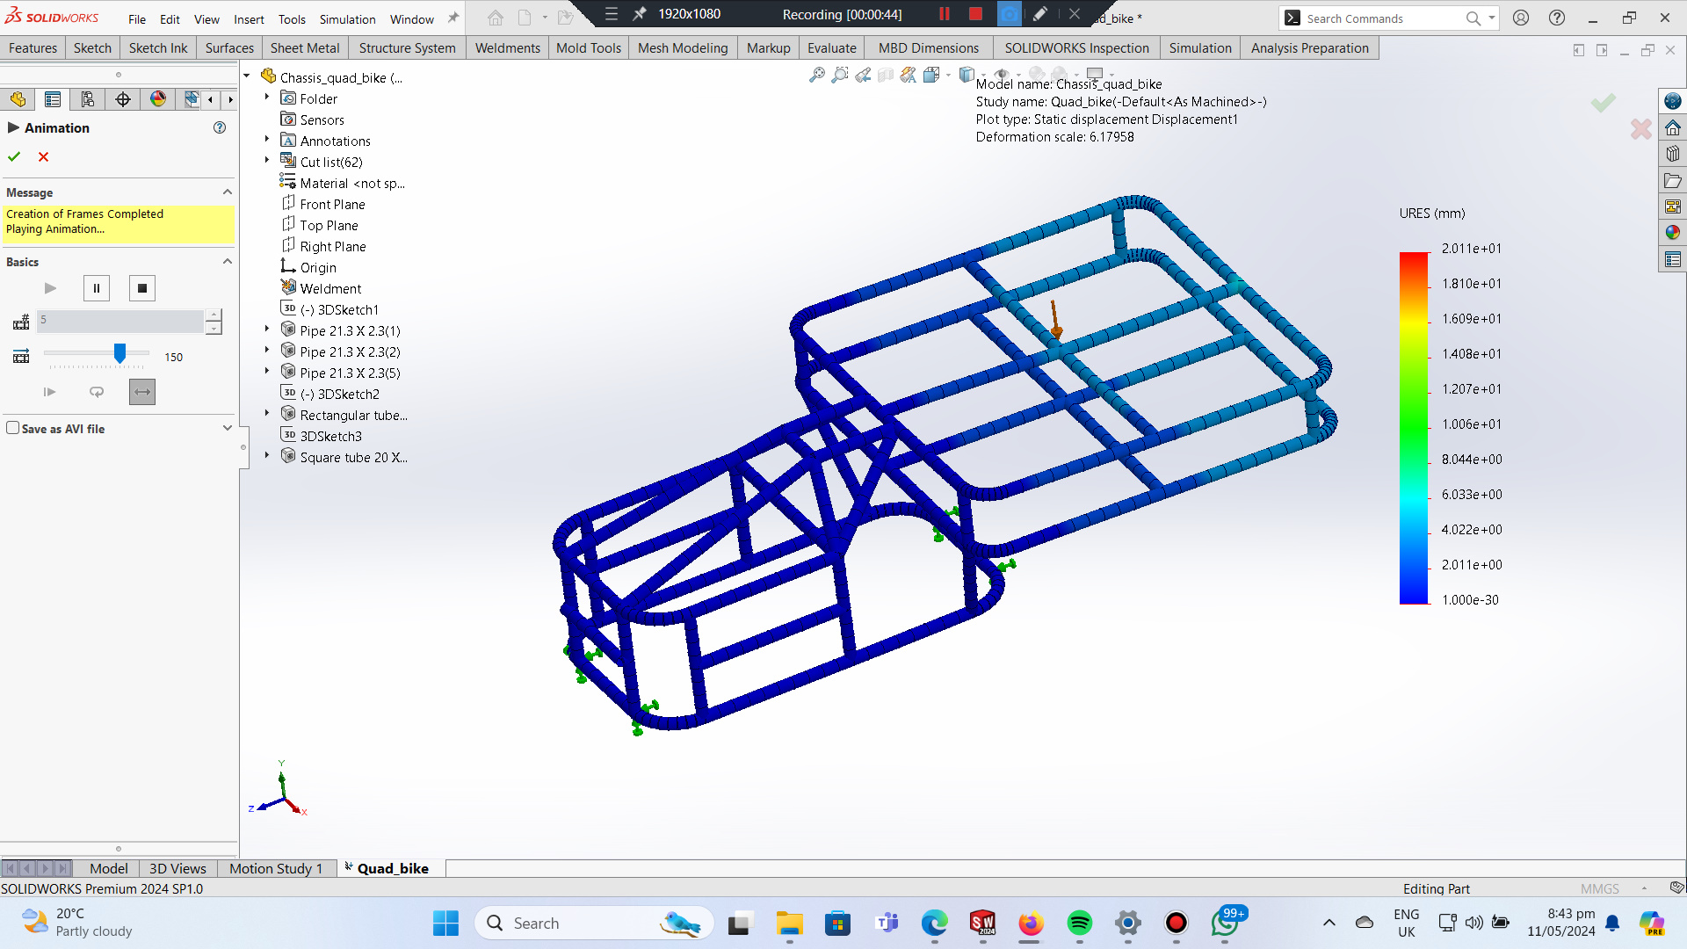Open Animation help question mark
This screenshot has height=949, width=1687.
(x=220, y=127)
